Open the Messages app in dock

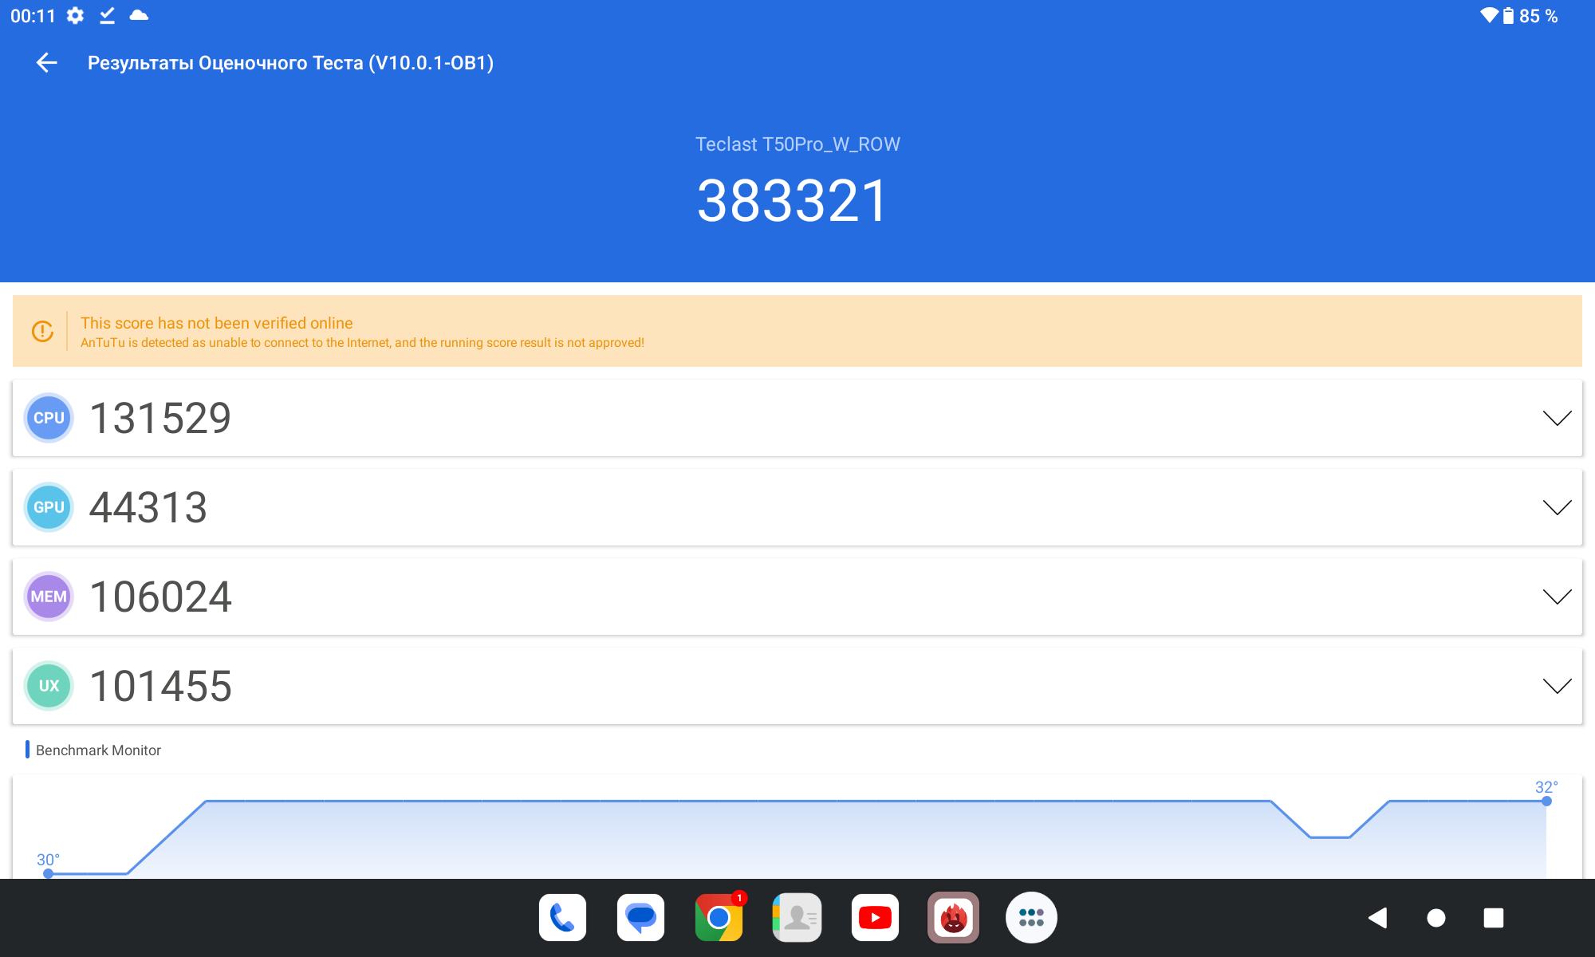pos(640,918)
